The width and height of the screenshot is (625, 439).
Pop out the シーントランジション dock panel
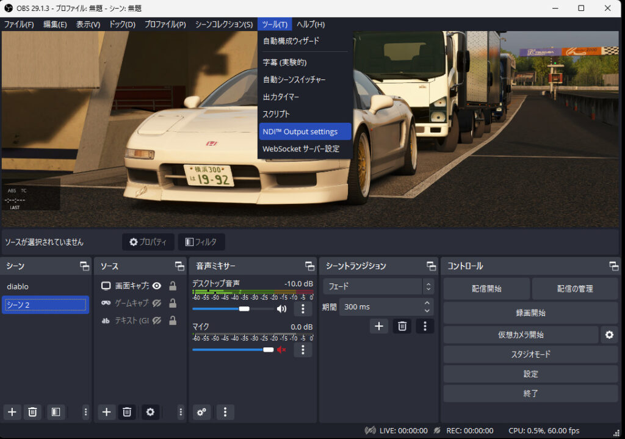click(x=432, y=266)
